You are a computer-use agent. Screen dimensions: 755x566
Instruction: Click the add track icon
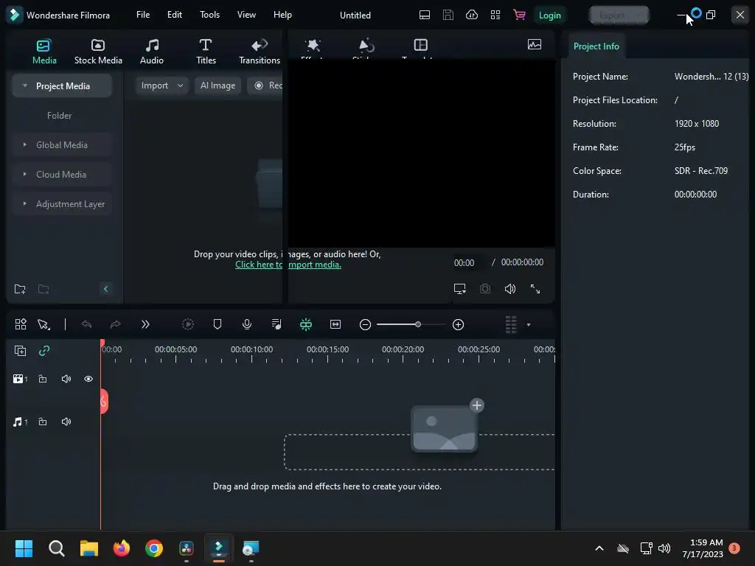point(20,351)
